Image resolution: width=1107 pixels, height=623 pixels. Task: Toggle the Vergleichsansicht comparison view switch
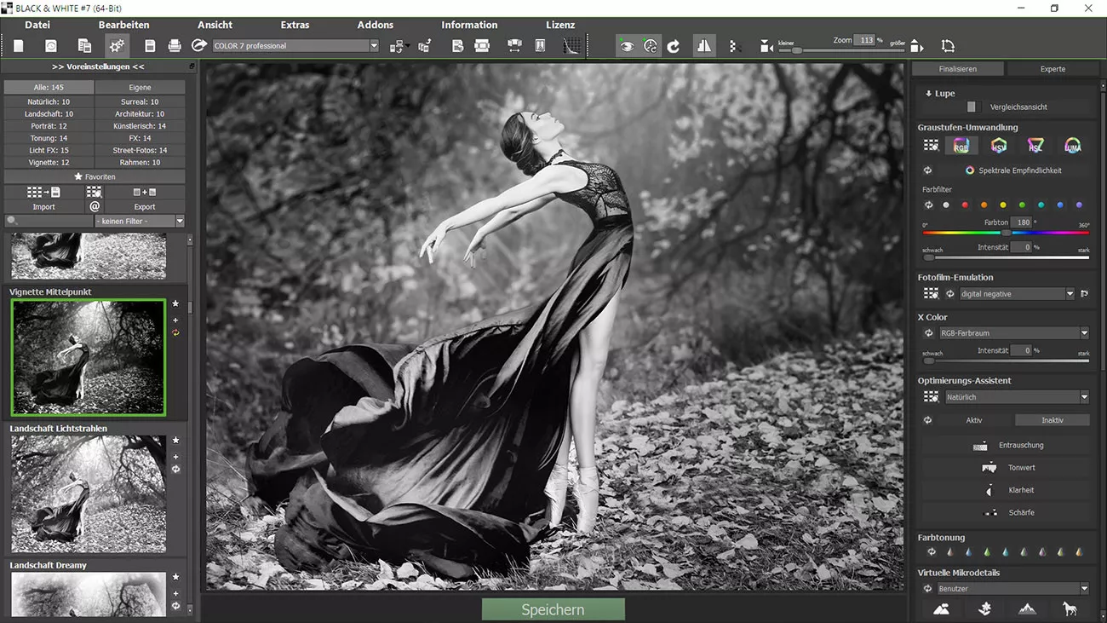(973, 107)
